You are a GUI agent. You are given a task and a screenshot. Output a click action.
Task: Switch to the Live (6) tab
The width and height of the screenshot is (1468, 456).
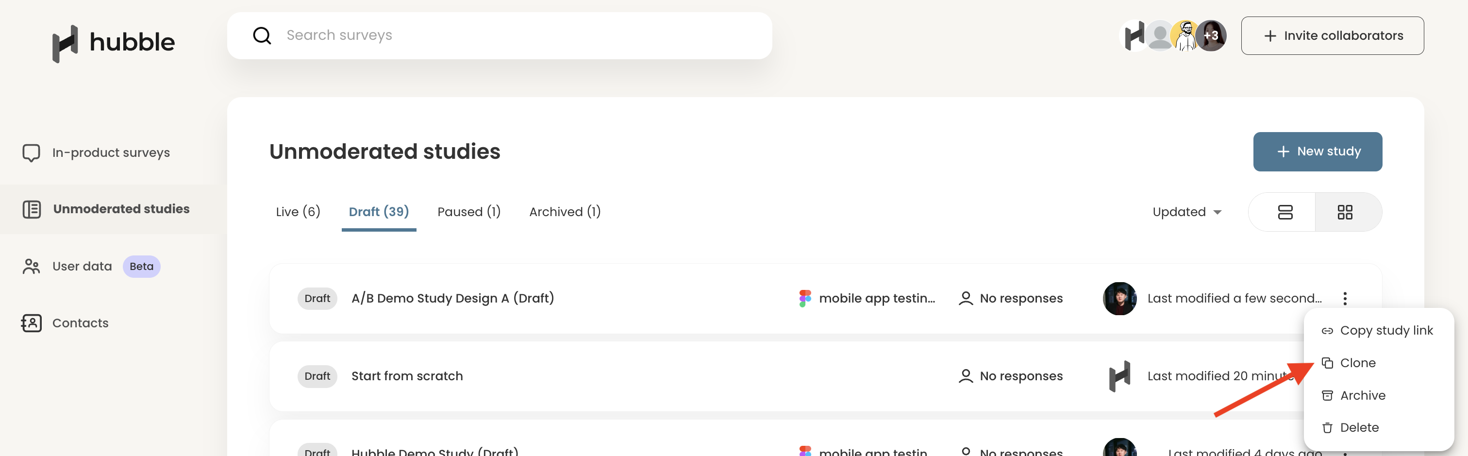coord(298,212)
